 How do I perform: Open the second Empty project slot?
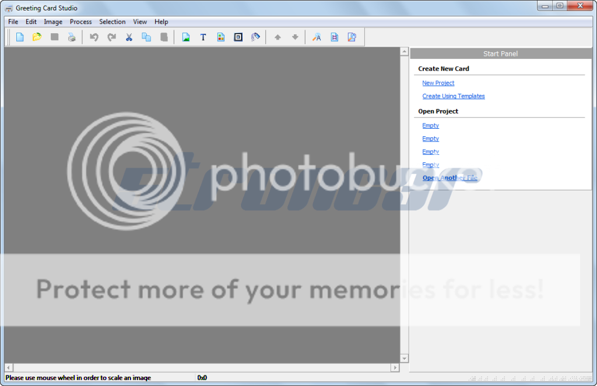[x=431, y=139]
